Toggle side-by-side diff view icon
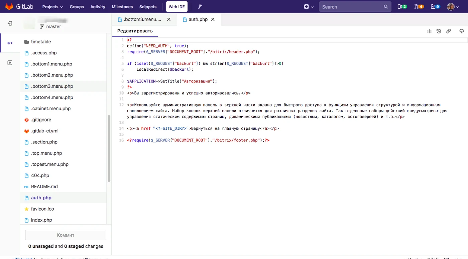 (x=429, y=31)
